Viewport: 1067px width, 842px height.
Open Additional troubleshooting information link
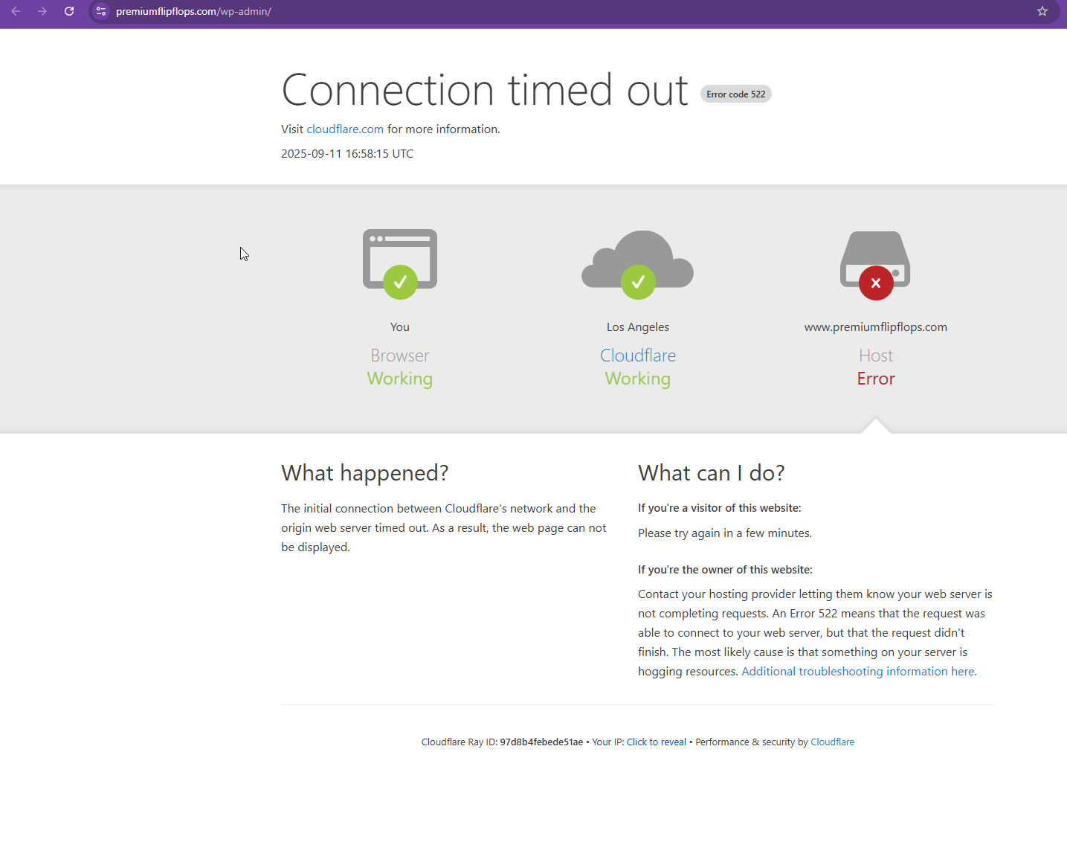tap(859, 671)
